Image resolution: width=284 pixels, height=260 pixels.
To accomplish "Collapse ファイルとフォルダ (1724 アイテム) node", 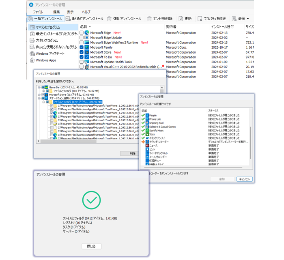I will tap(43, 102).
